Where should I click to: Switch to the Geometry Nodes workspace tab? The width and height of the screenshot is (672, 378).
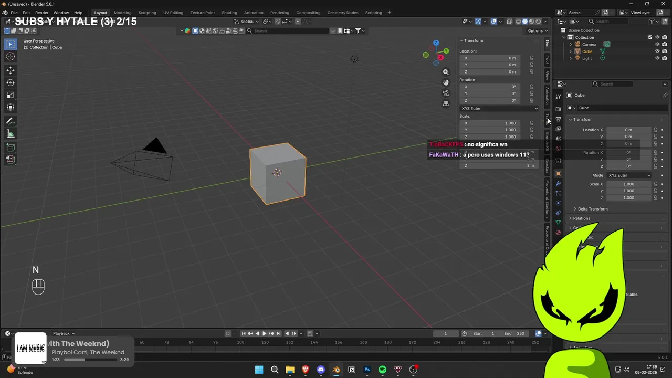pos(343,13)
